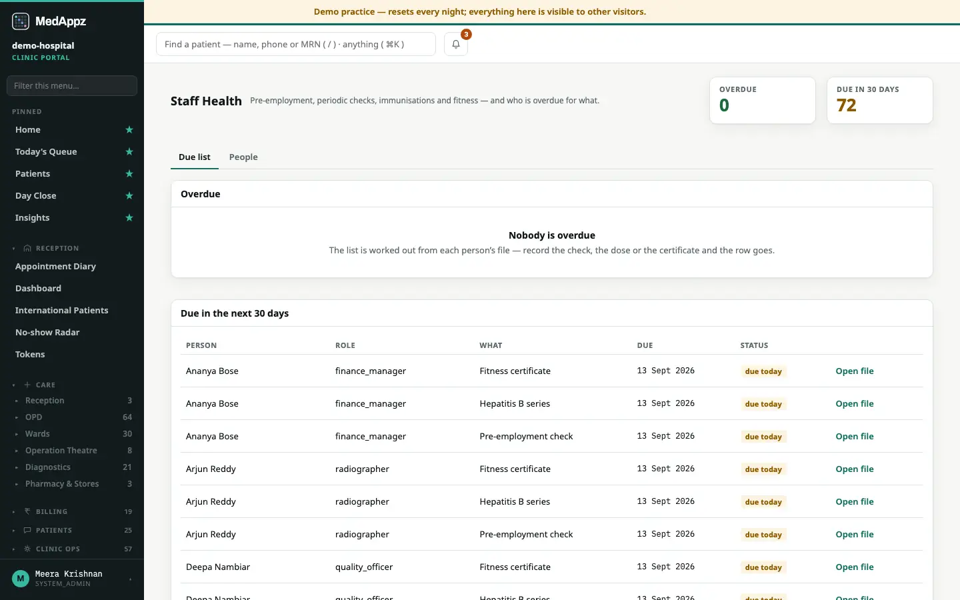Screen dimensions: 960x600
Task: Open International Patients
Action: (62, 311)
